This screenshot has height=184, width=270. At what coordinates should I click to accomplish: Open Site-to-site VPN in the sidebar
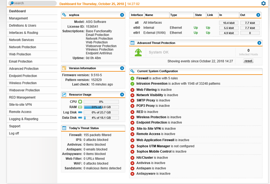click(32, 105)
